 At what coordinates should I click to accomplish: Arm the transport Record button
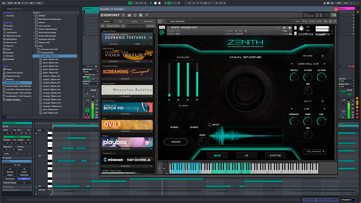159,3
